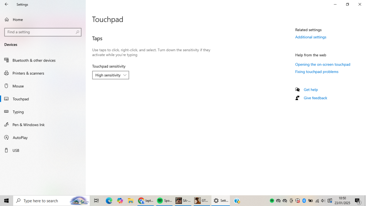366x206 pixels.
Task: Switch to the GT taskbar app
Action: pos(202,201)
